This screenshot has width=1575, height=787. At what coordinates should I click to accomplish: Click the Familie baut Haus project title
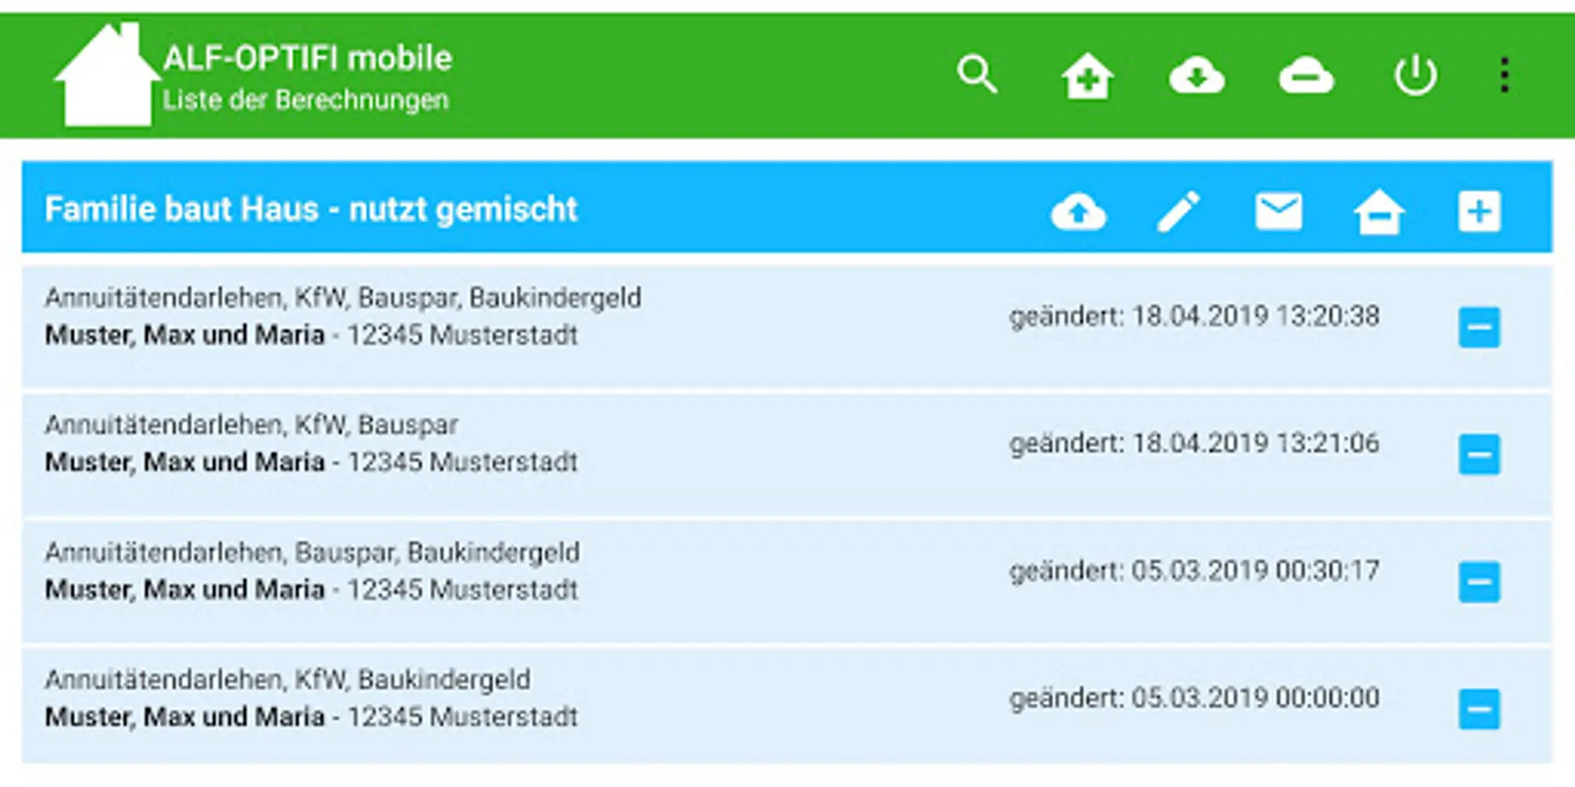(x=311, y=209)
